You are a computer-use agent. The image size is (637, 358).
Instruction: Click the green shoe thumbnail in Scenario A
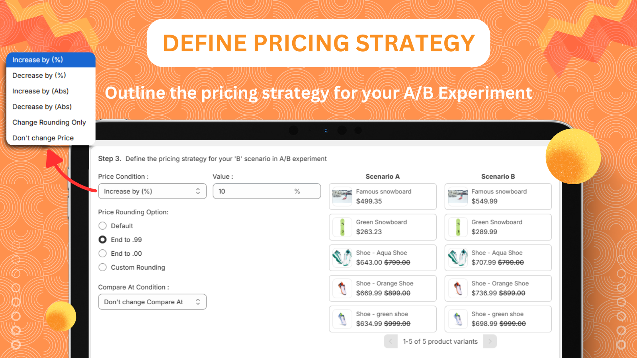click(342, 319)
